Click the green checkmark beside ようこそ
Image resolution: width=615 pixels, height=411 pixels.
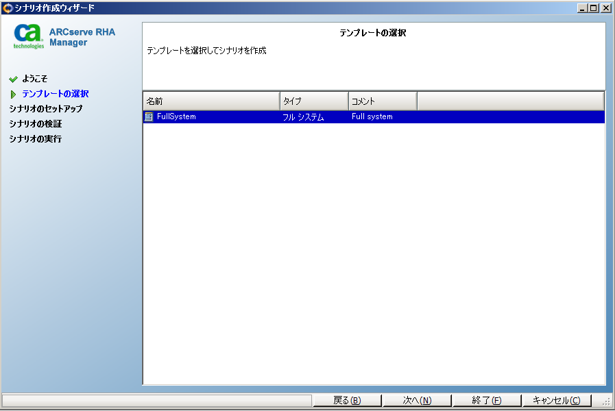coord(13,79)
